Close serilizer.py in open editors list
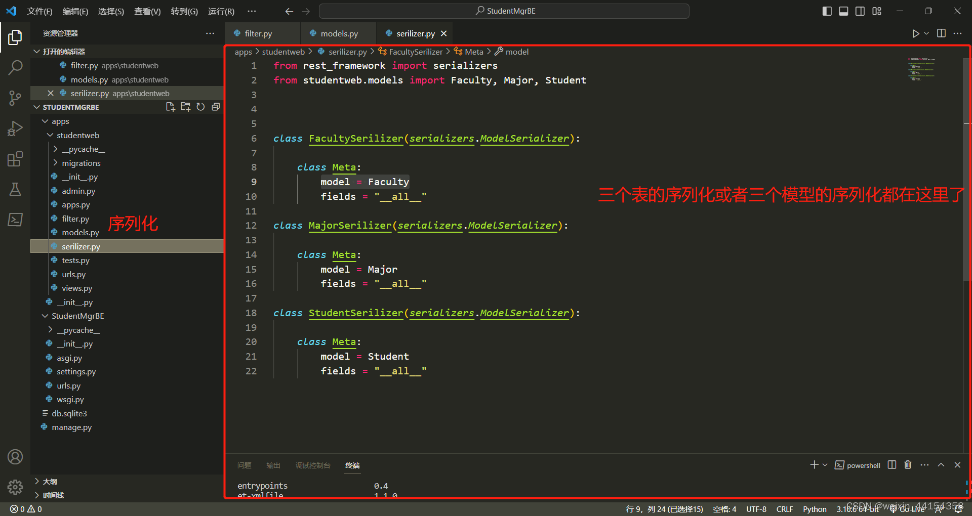 click(x=51, y=93)
